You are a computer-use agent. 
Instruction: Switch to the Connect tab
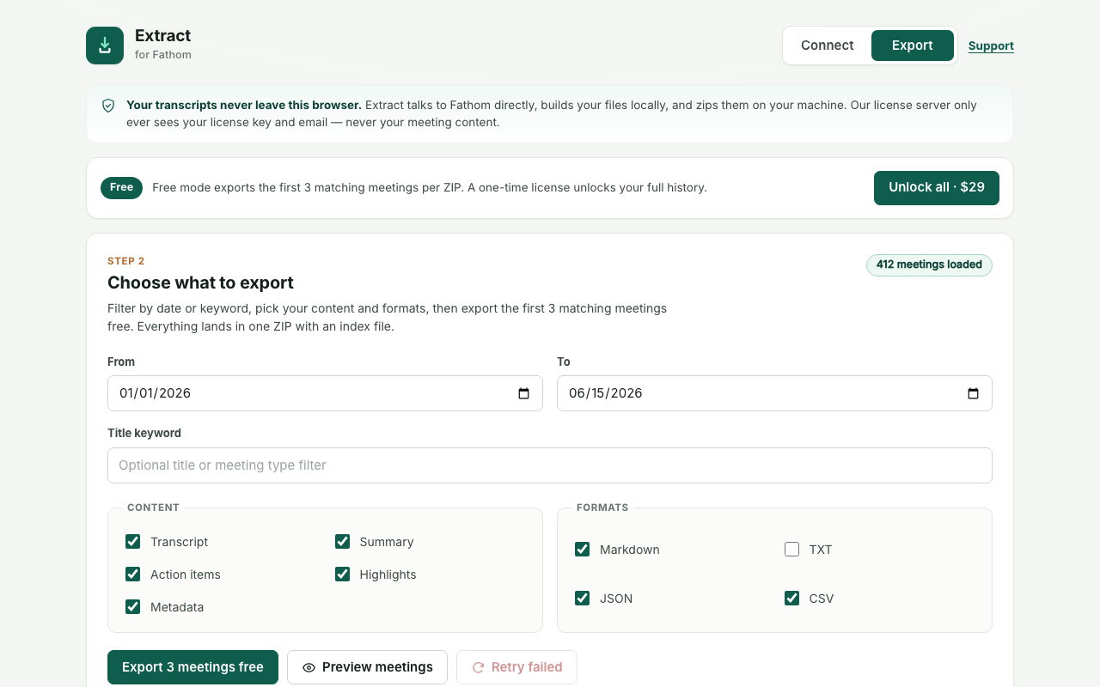click(x=828, y=46)
